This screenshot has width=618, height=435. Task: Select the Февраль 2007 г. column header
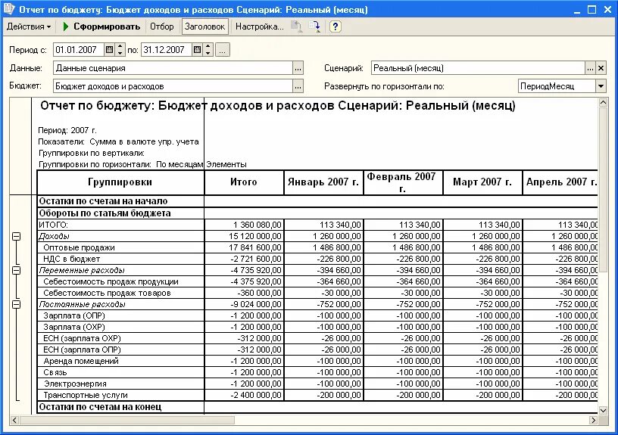click(x=403, y=182)
